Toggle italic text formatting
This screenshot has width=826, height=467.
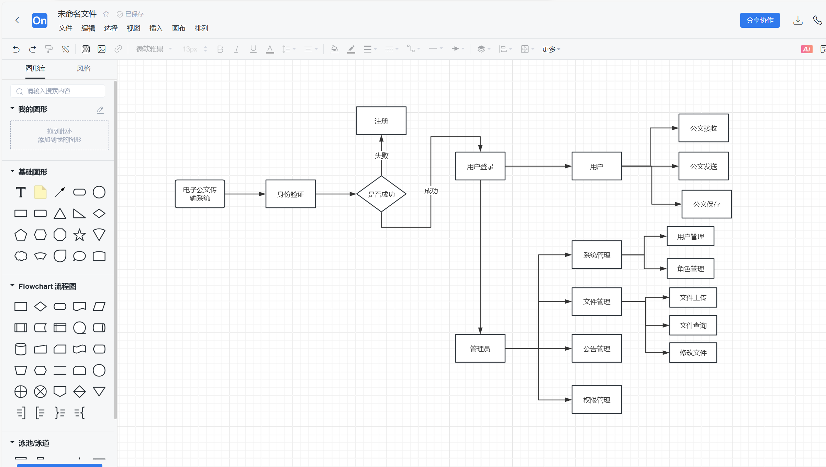(x=236, y=49)
